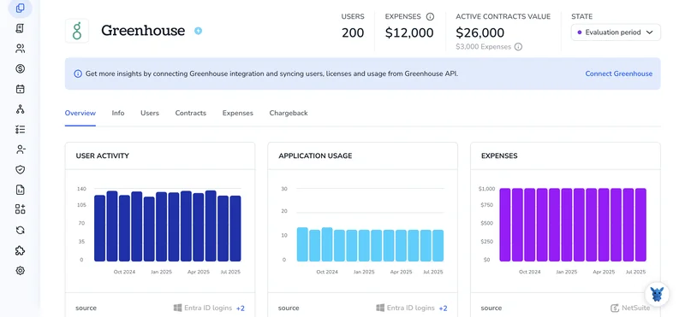Open the calendar sidebar icon
The width and height of the screenshot is (685, 317).
20,89
